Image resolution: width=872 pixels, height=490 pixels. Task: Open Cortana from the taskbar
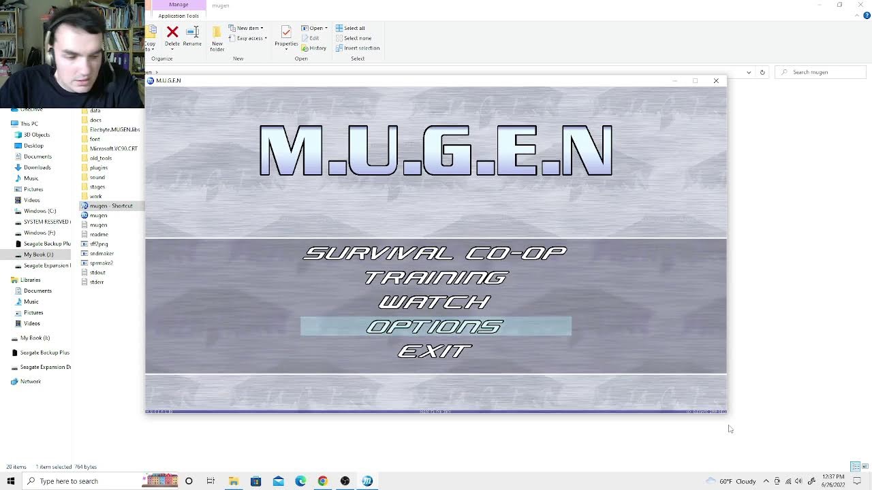click(189, 481)
